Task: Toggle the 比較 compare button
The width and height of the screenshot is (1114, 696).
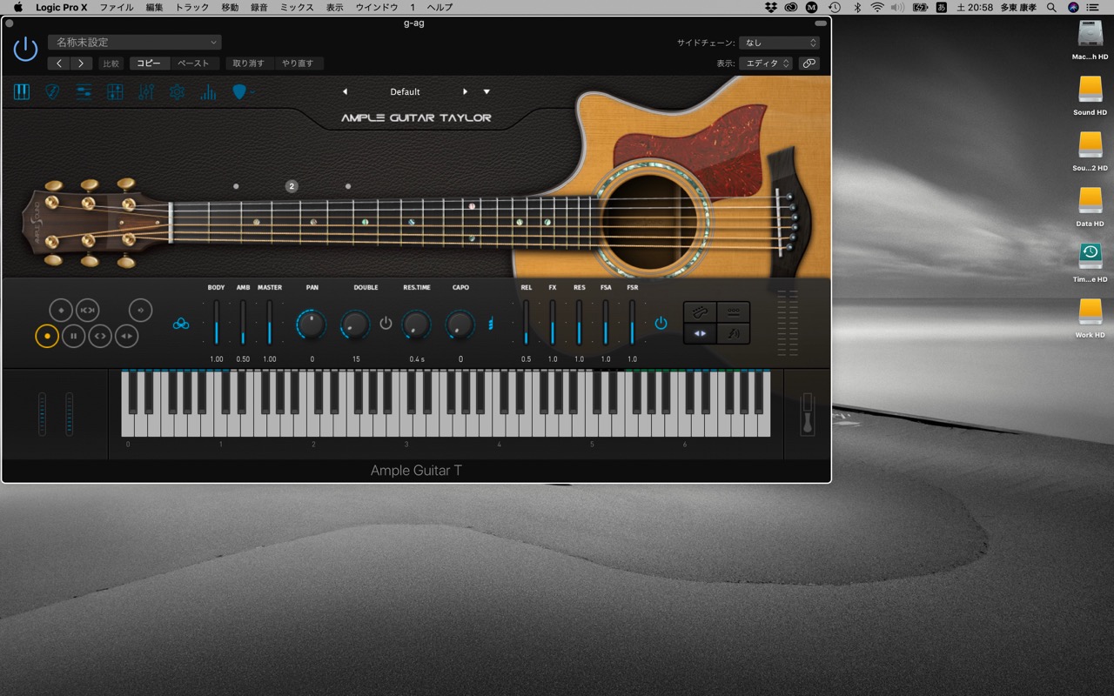Action: [111, 64]
